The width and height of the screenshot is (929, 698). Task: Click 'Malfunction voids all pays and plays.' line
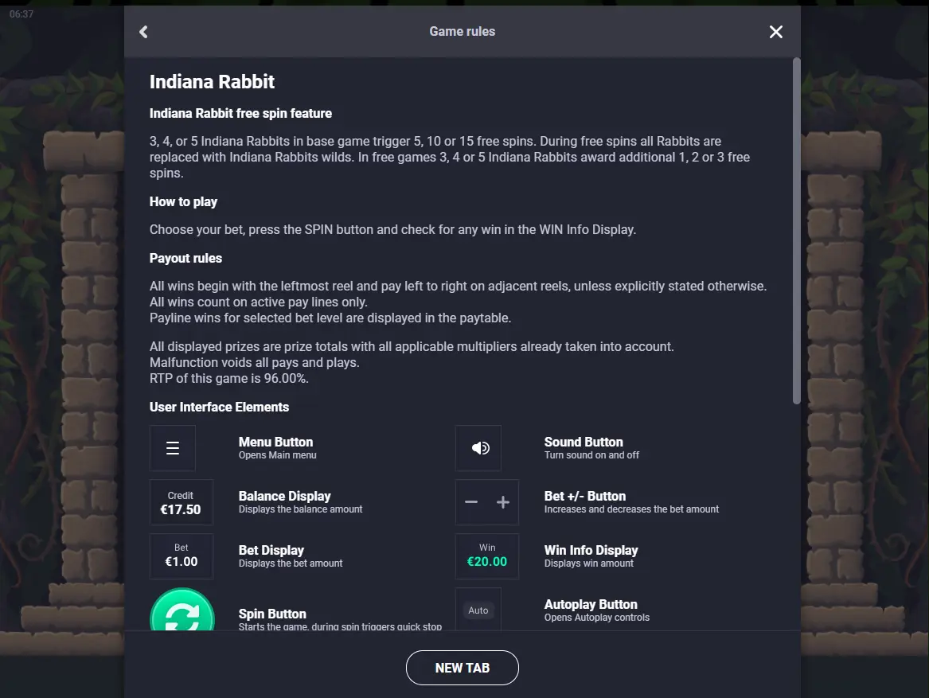click(254, 363)
